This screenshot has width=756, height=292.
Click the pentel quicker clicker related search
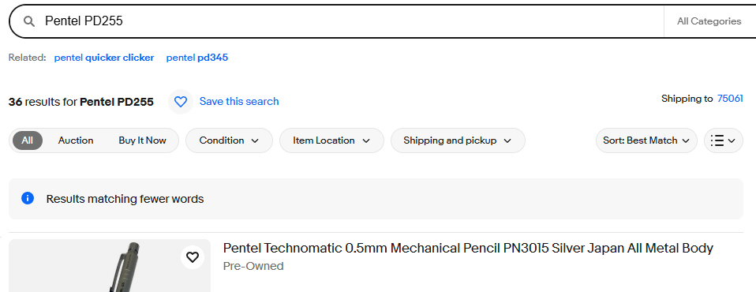[x=104, y=58]
